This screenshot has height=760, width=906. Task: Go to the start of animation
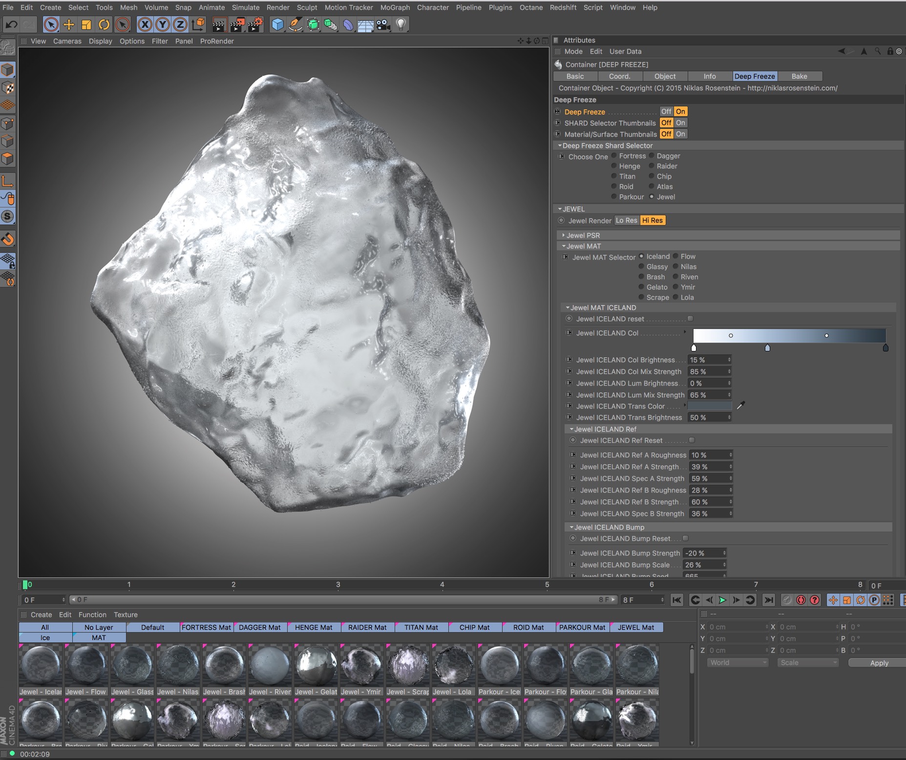pyautogui.click(x=676, y=600)
